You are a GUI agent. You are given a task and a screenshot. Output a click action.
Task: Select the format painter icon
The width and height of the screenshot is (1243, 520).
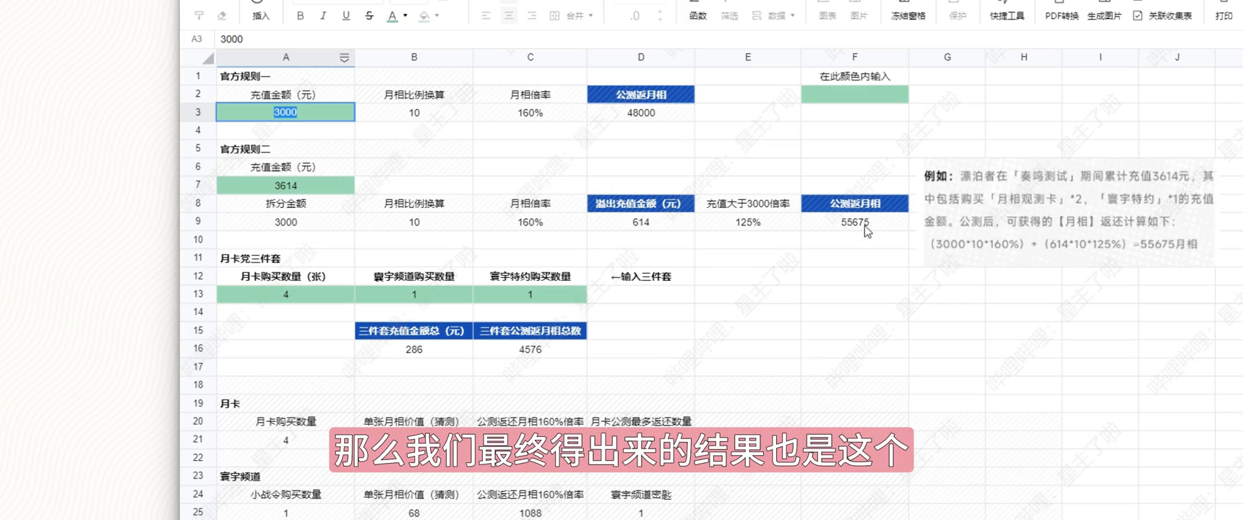pos(199,15)
